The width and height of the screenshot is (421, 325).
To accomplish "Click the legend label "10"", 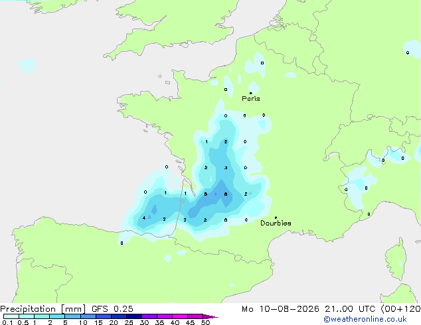I will click(x=83, y=322).
